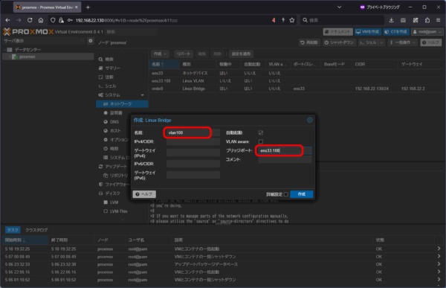Viewport: 446px width, 288px height.
Task: Switch to クラスタログ tab
Action: point(36,230)
